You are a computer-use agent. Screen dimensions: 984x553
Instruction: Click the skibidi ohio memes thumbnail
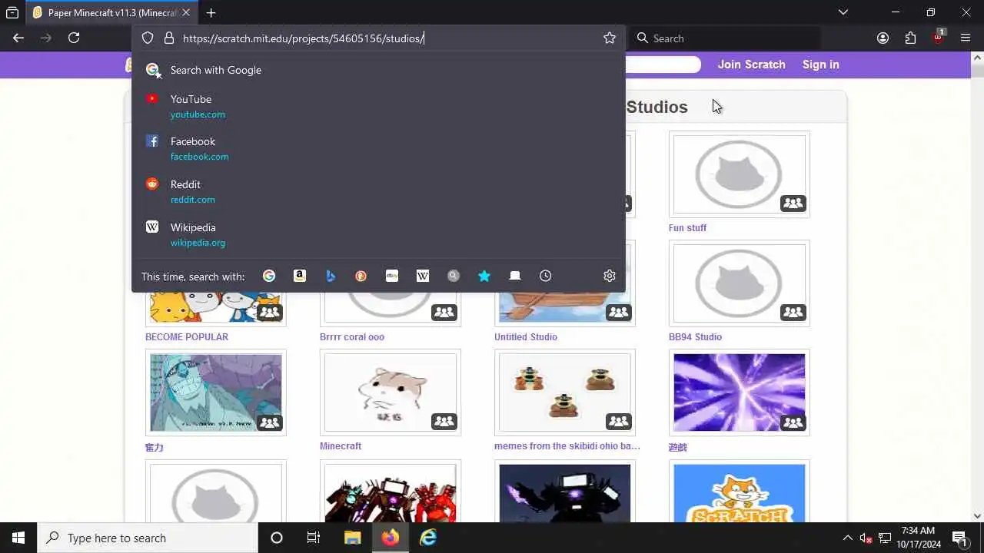click(x=565, y=392)
